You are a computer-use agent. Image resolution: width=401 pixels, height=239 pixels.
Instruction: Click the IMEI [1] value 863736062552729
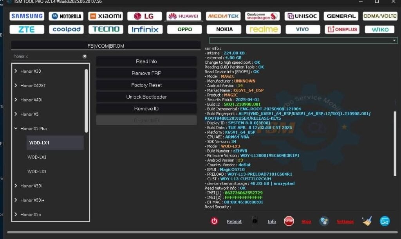pyautogui.click(x=244, y=193)
